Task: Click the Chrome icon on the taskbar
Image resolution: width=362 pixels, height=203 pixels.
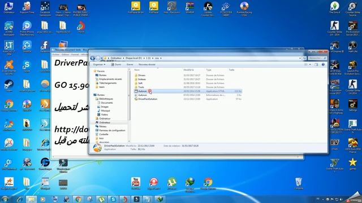Action: click(78, 199)
